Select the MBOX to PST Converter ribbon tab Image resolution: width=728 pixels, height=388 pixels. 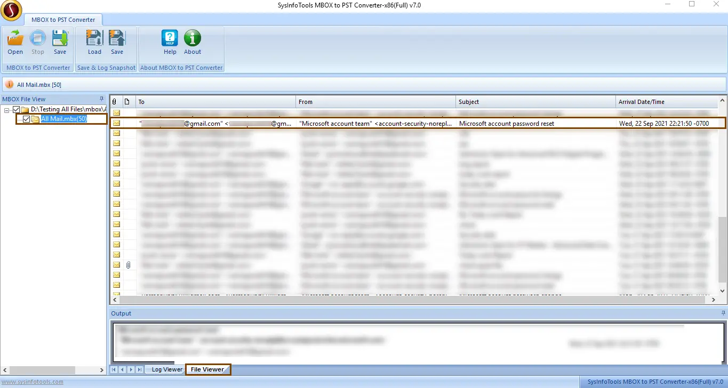(63, 20)
